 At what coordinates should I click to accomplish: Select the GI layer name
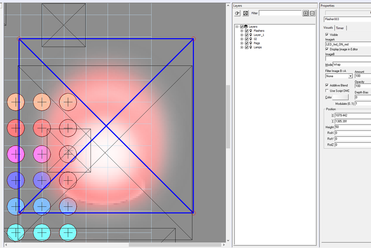(x=255, y=39)
